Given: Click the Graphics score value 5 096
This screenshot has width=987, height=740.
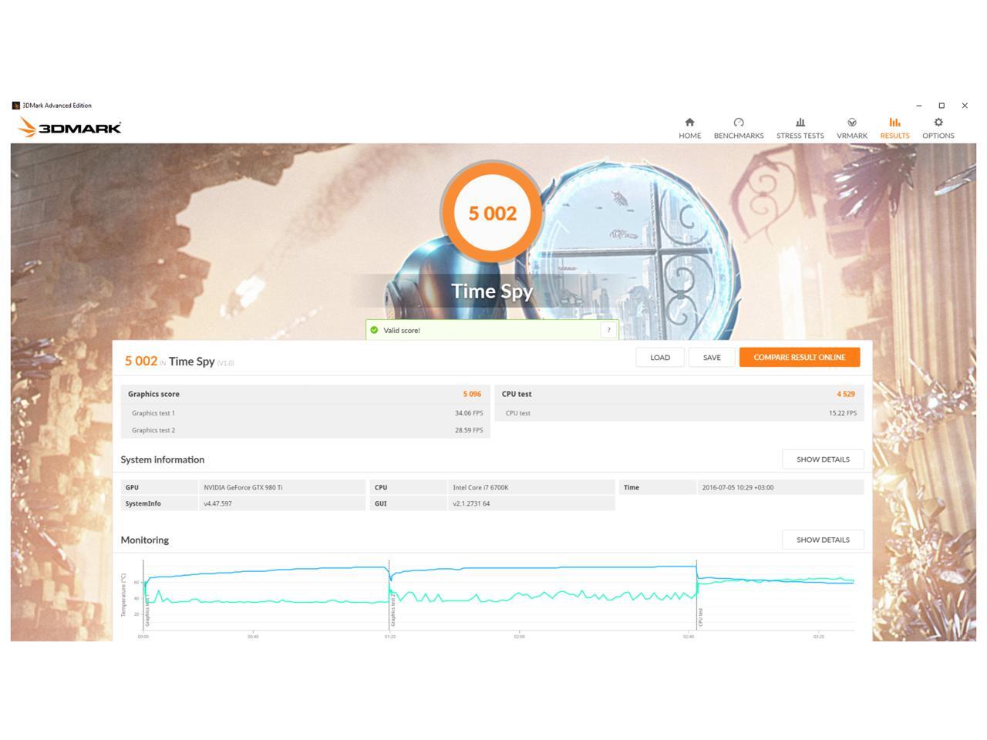Looking at the screenshot, I should click(472, 394).
